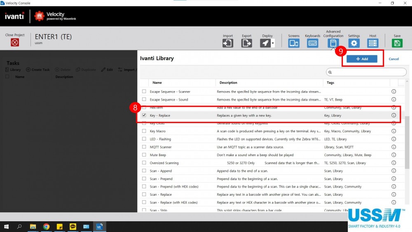Open the Windows Start menu
412x232 pixels.
(6, 227)
